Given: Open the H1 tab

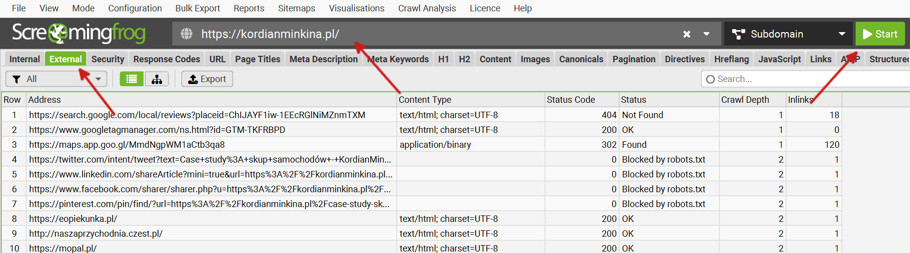Looking at the screenshot, I should [x=444, y=59].
